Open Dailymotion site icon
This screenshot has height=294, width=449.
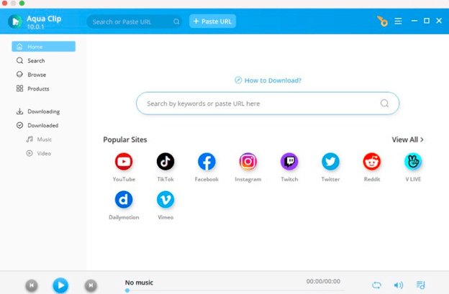(x=124, y=200)
